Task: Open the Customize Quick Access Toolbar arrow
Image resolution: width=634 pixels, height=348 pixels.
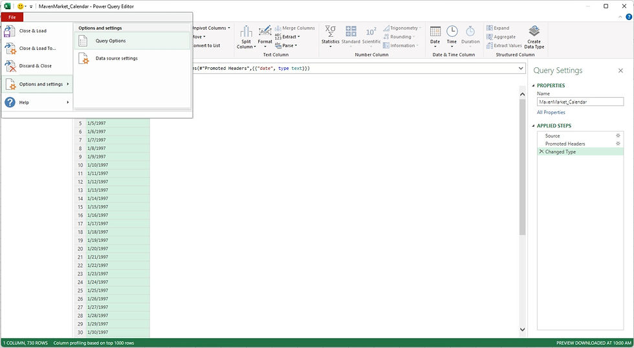Action: 31,6
